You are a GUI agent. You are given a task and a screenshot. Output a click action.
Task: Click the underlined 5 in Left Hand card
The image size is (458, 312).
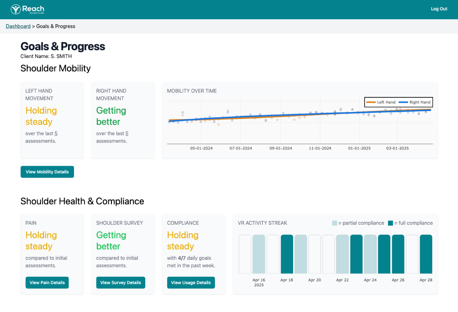(x=56, y=133)
